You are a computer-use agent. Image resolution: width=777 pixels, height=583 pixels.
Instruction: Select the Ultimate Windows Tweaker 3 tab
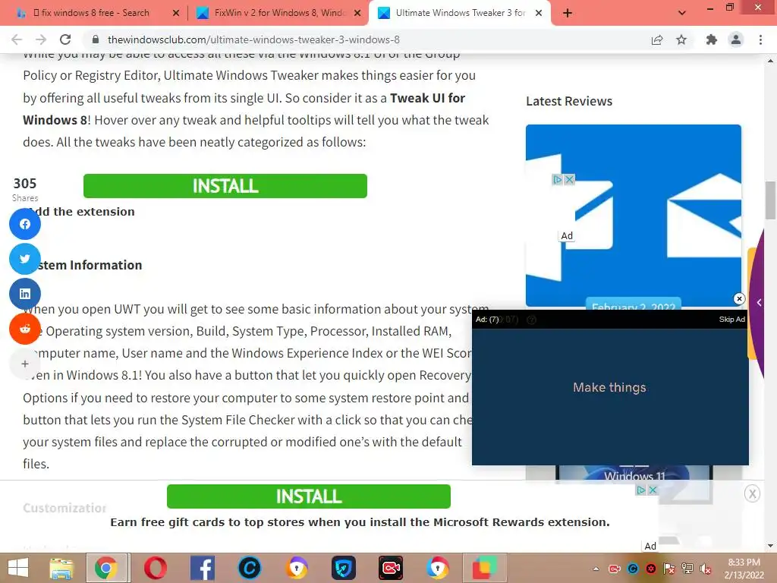(x=460, y=13)
